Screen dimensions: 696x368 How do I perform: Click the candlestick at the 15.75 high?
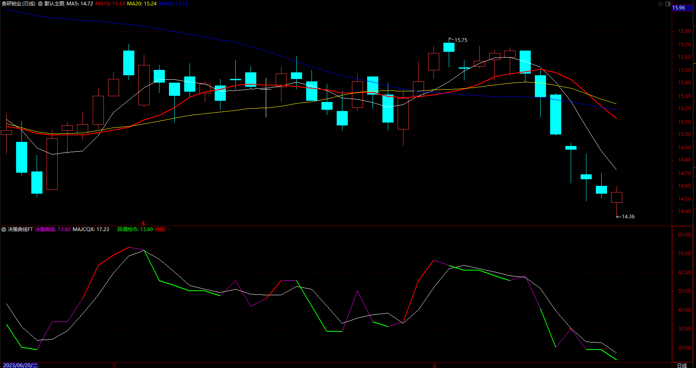[x=449, y=47]
